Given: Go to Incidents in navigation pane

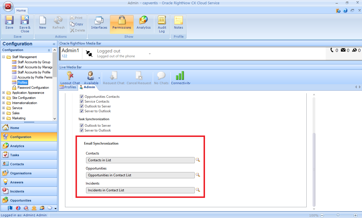Looking at the screenshot, I should pyautogui.click(x=17, y=191).
